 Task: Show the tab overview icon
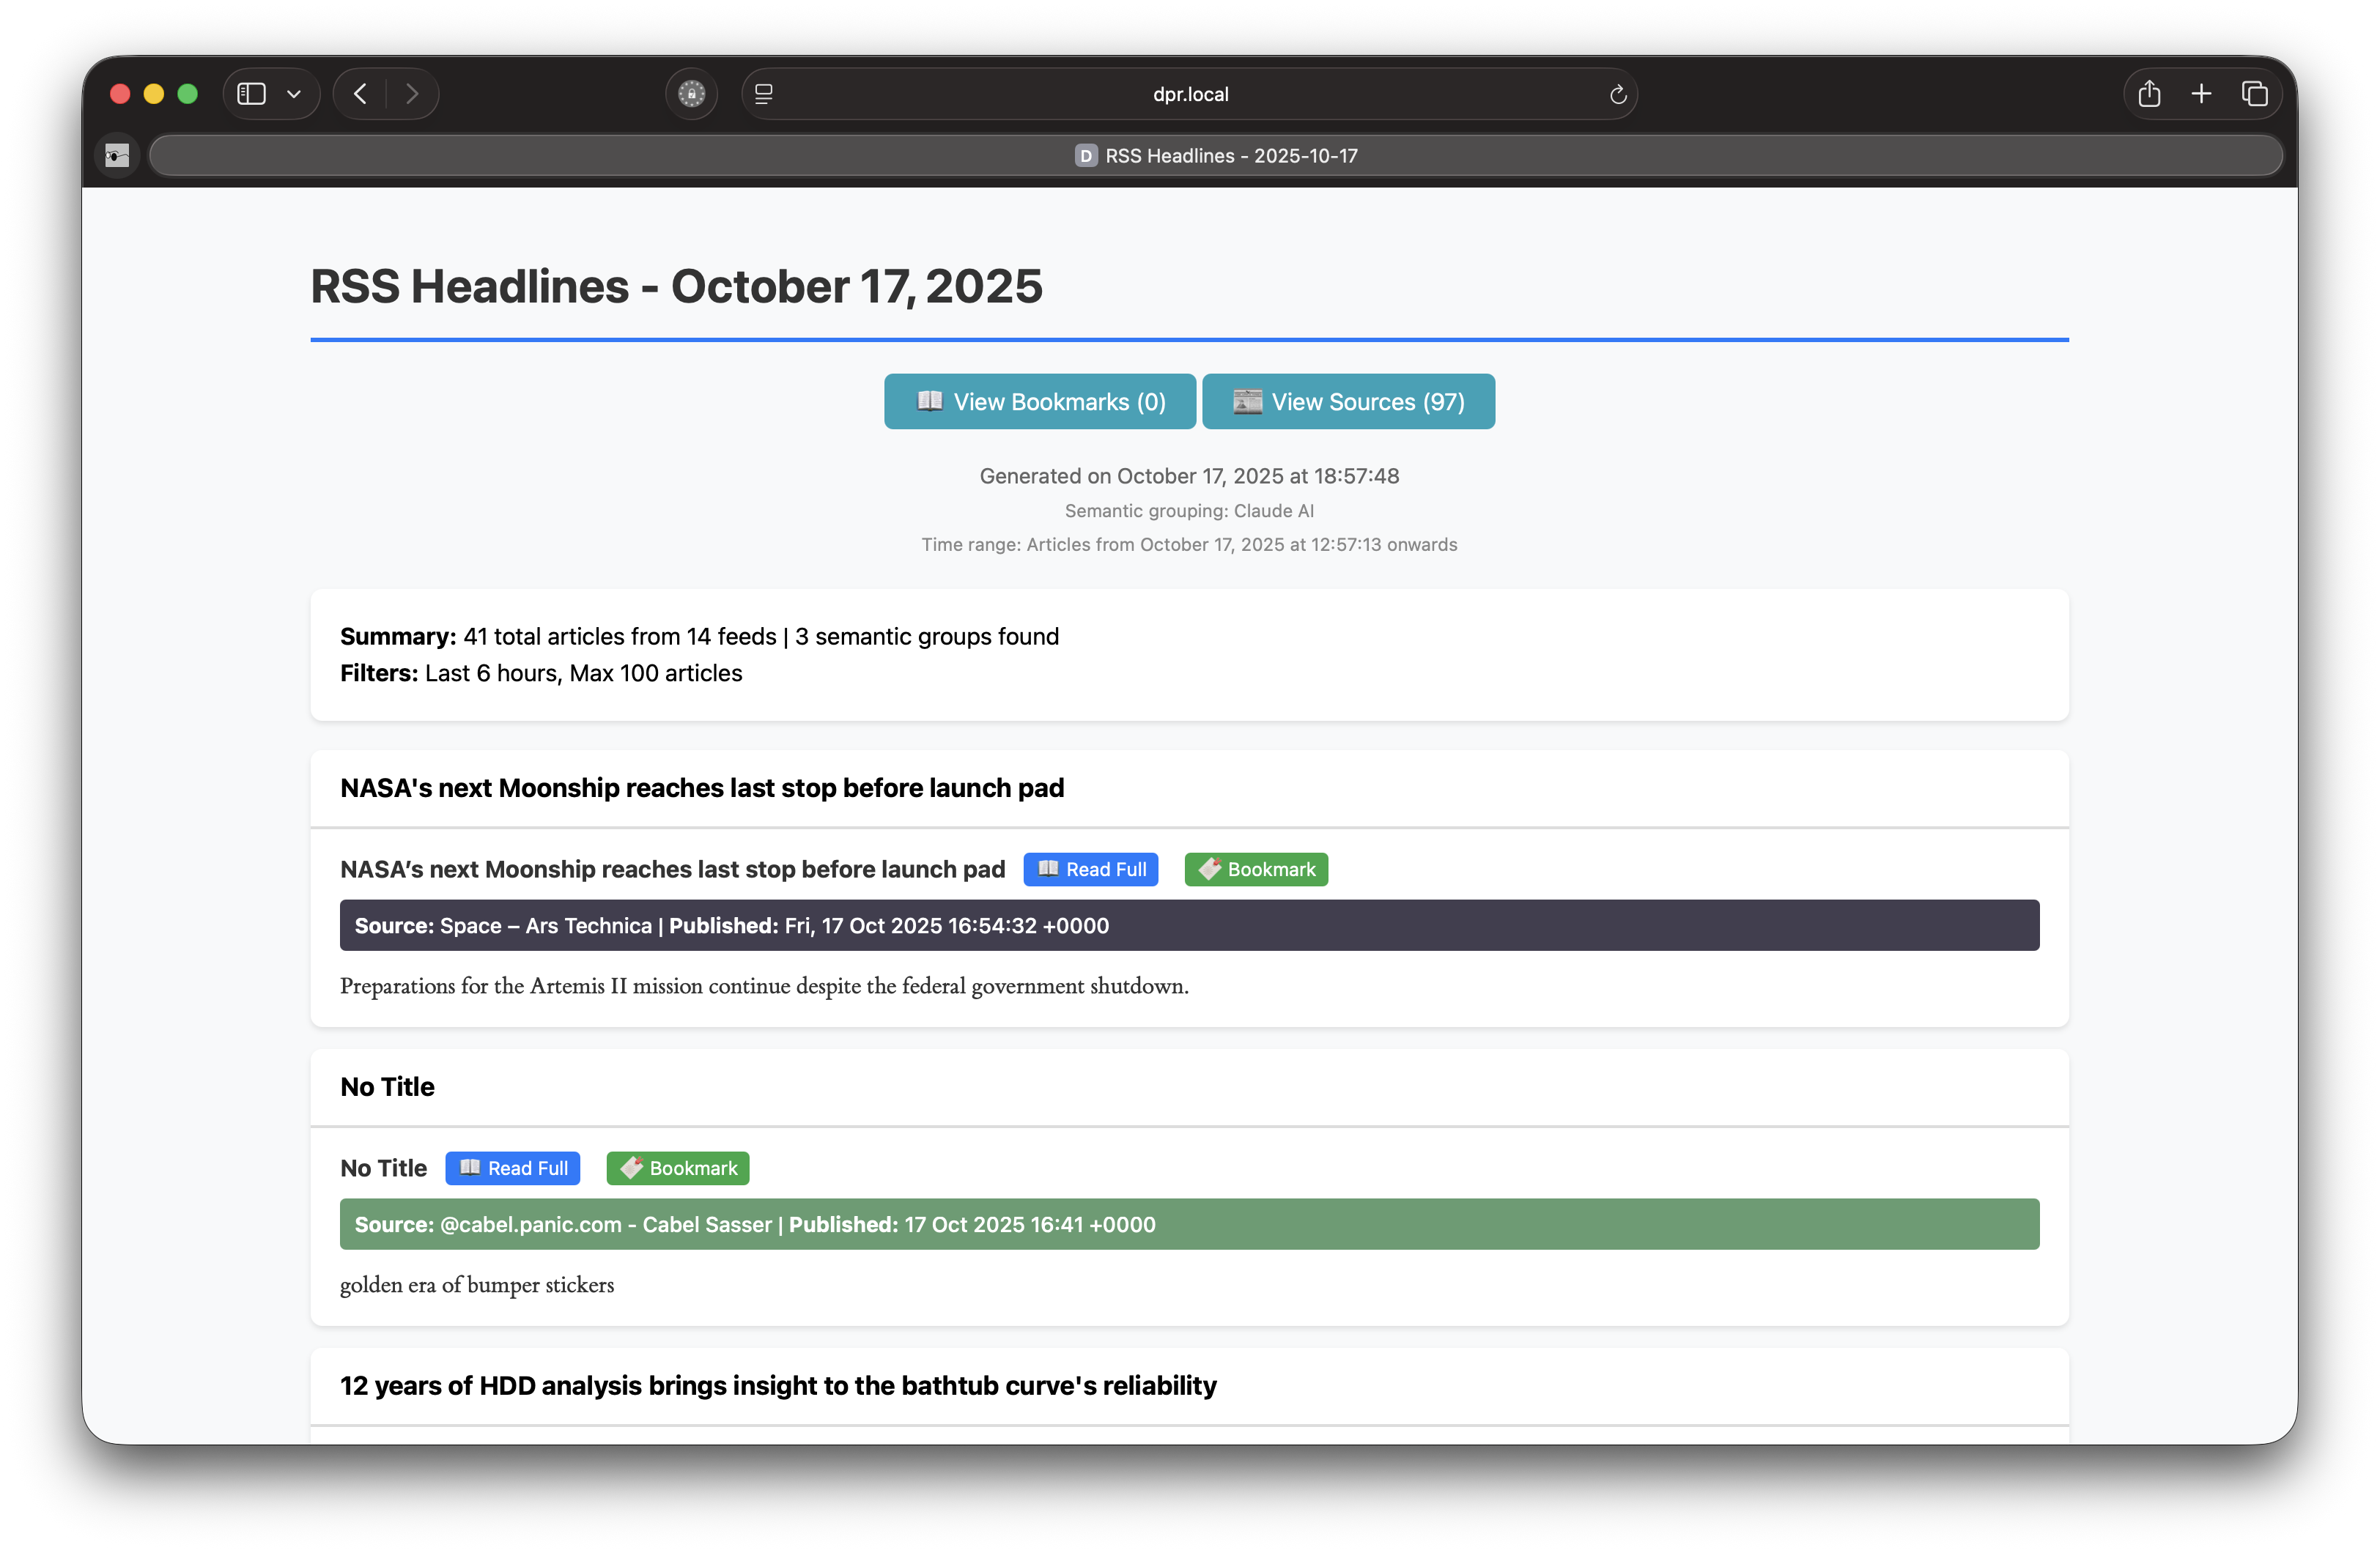(x=2254, y=94)
